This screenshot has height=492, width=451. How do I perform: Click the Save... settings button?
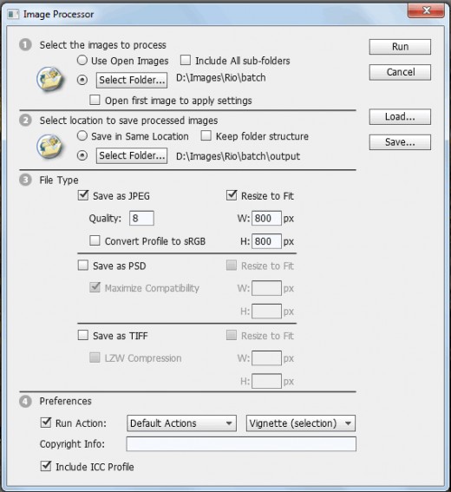coord(400,142)
